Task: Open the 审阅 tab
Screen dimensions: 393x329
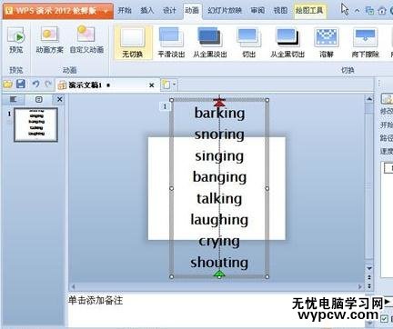Action: point(257,11)
